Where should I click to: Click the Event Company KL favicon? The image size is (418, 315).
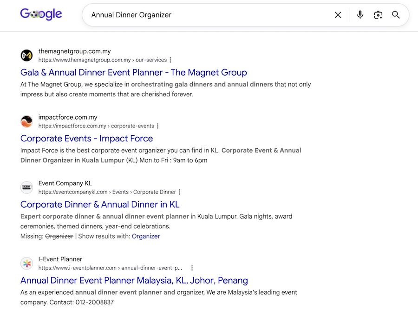26,188
